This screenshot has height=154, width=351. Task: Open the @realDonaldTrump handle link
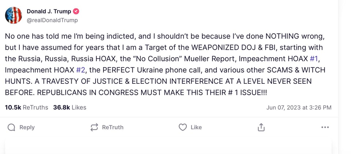(x=52, y=20)
